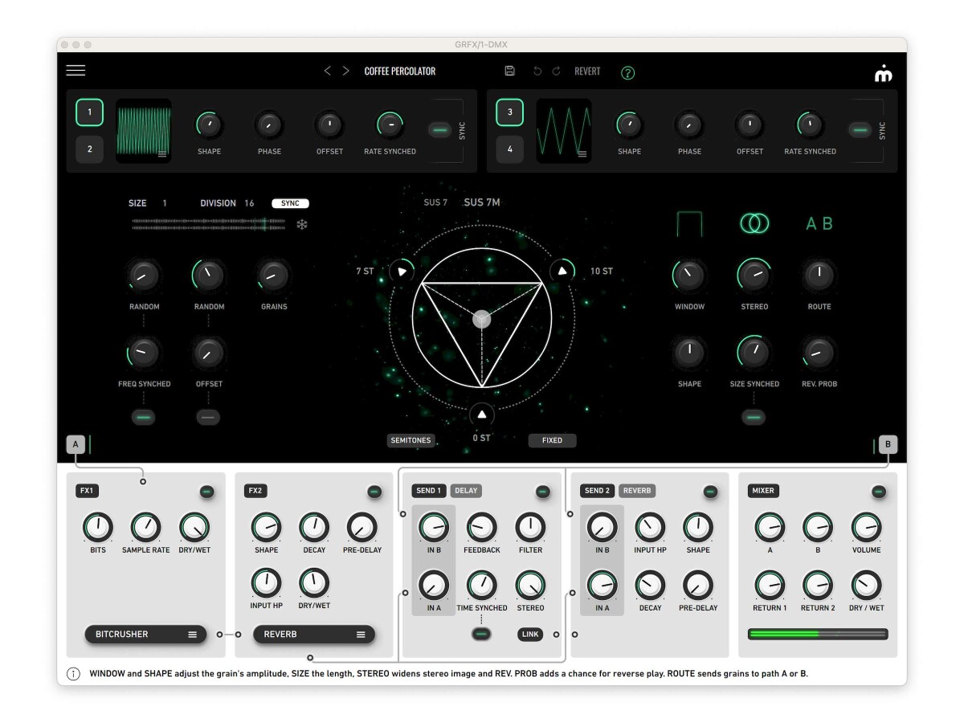Select LFO tab 2
The image size is (964, 723).
point(90,149)
